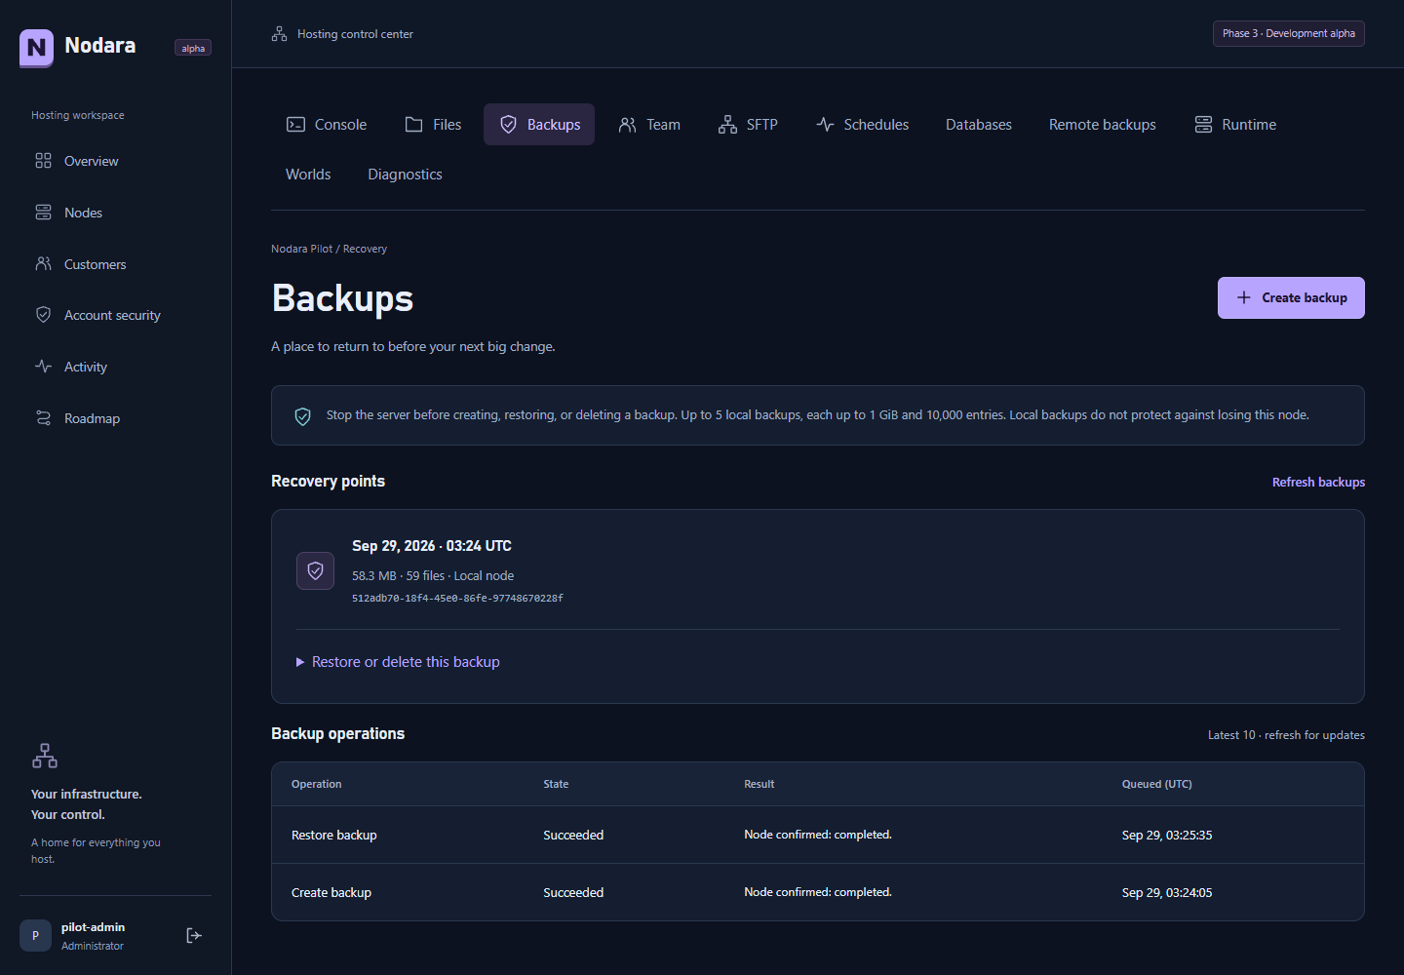Image resolution: width=1404 pixels, height=975 pixels.
Task: Click the Customers people icon in sidebar
Action: click(43, 263)
